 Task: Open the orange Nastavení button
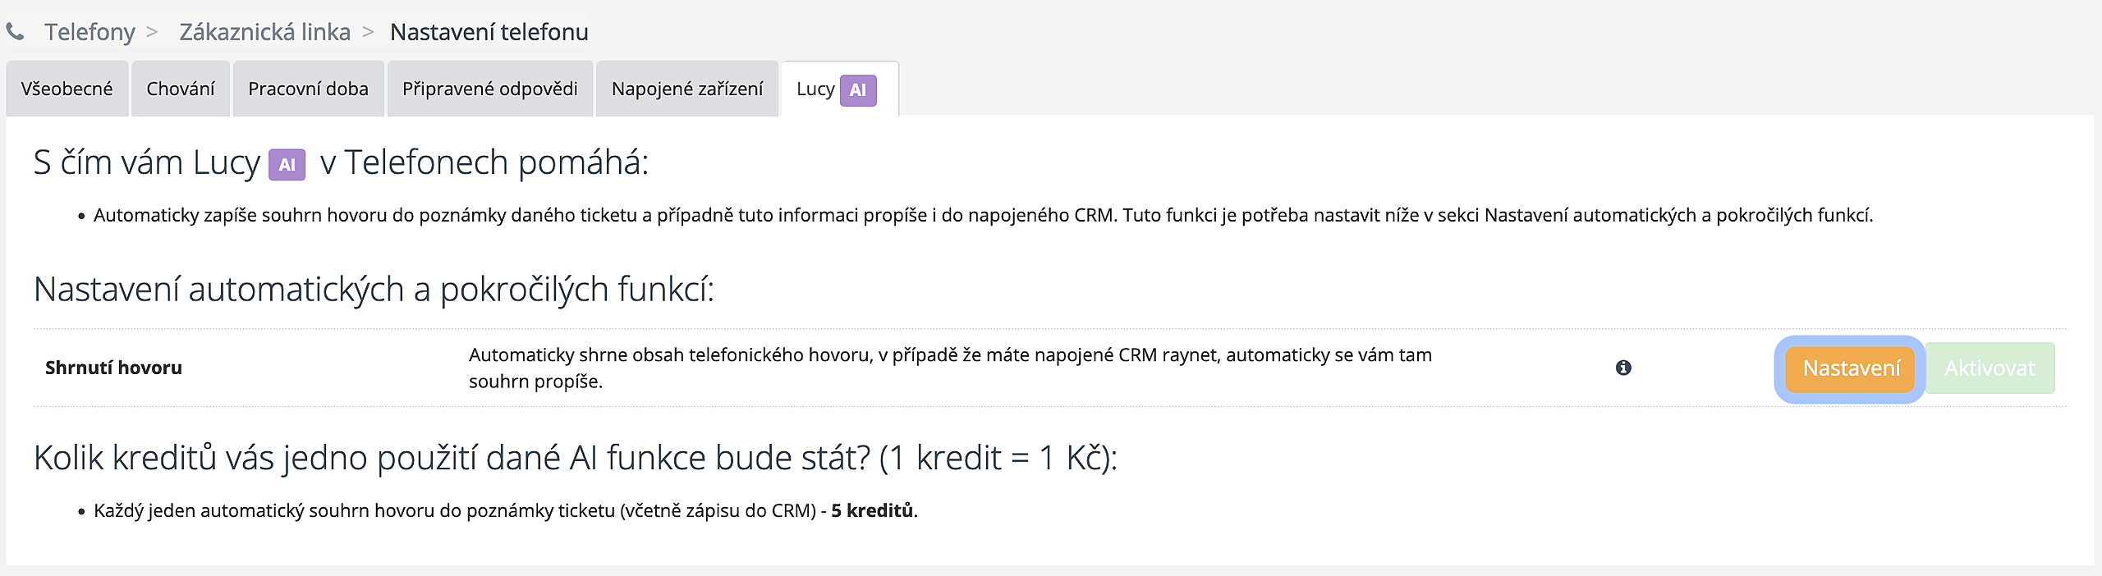[1851, 368]
